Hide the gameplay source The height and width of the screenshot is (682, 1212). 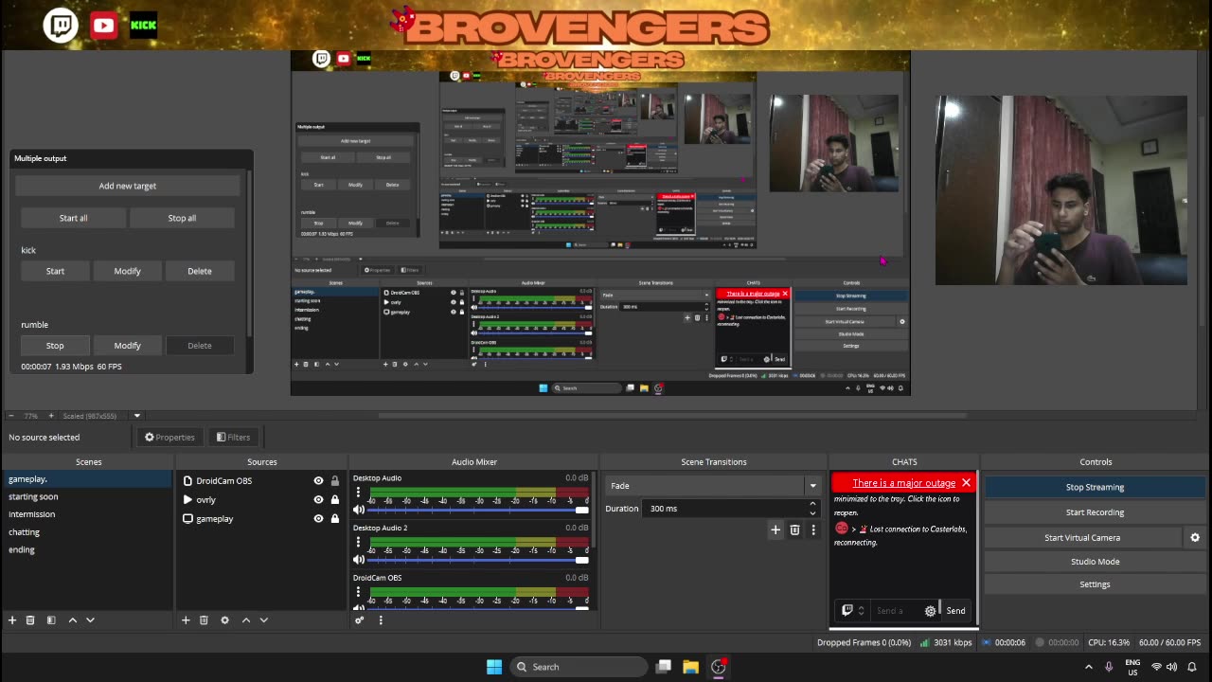[x=318, y=519]
